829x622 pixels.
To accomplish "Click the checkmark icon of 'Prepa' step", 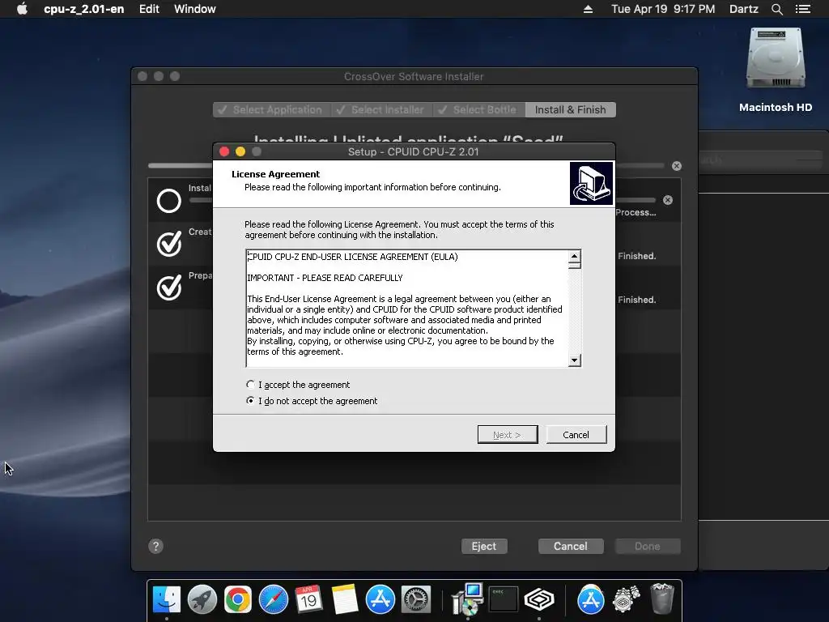I will tap(169, 288).
